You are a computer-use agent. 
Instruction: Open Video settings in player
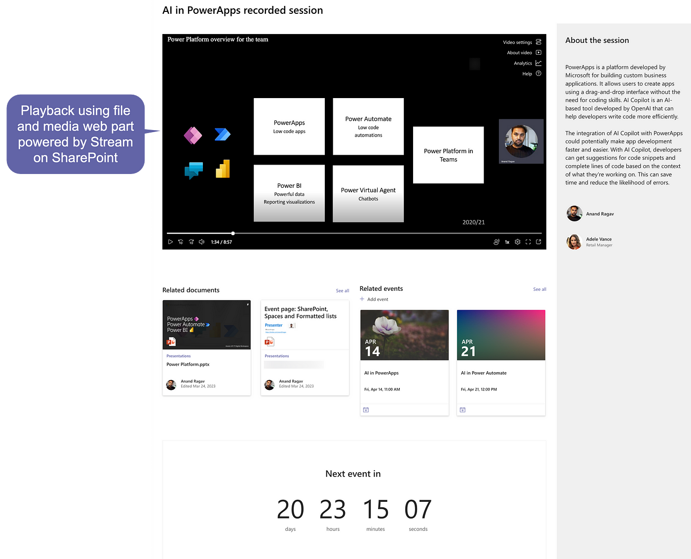522,42
